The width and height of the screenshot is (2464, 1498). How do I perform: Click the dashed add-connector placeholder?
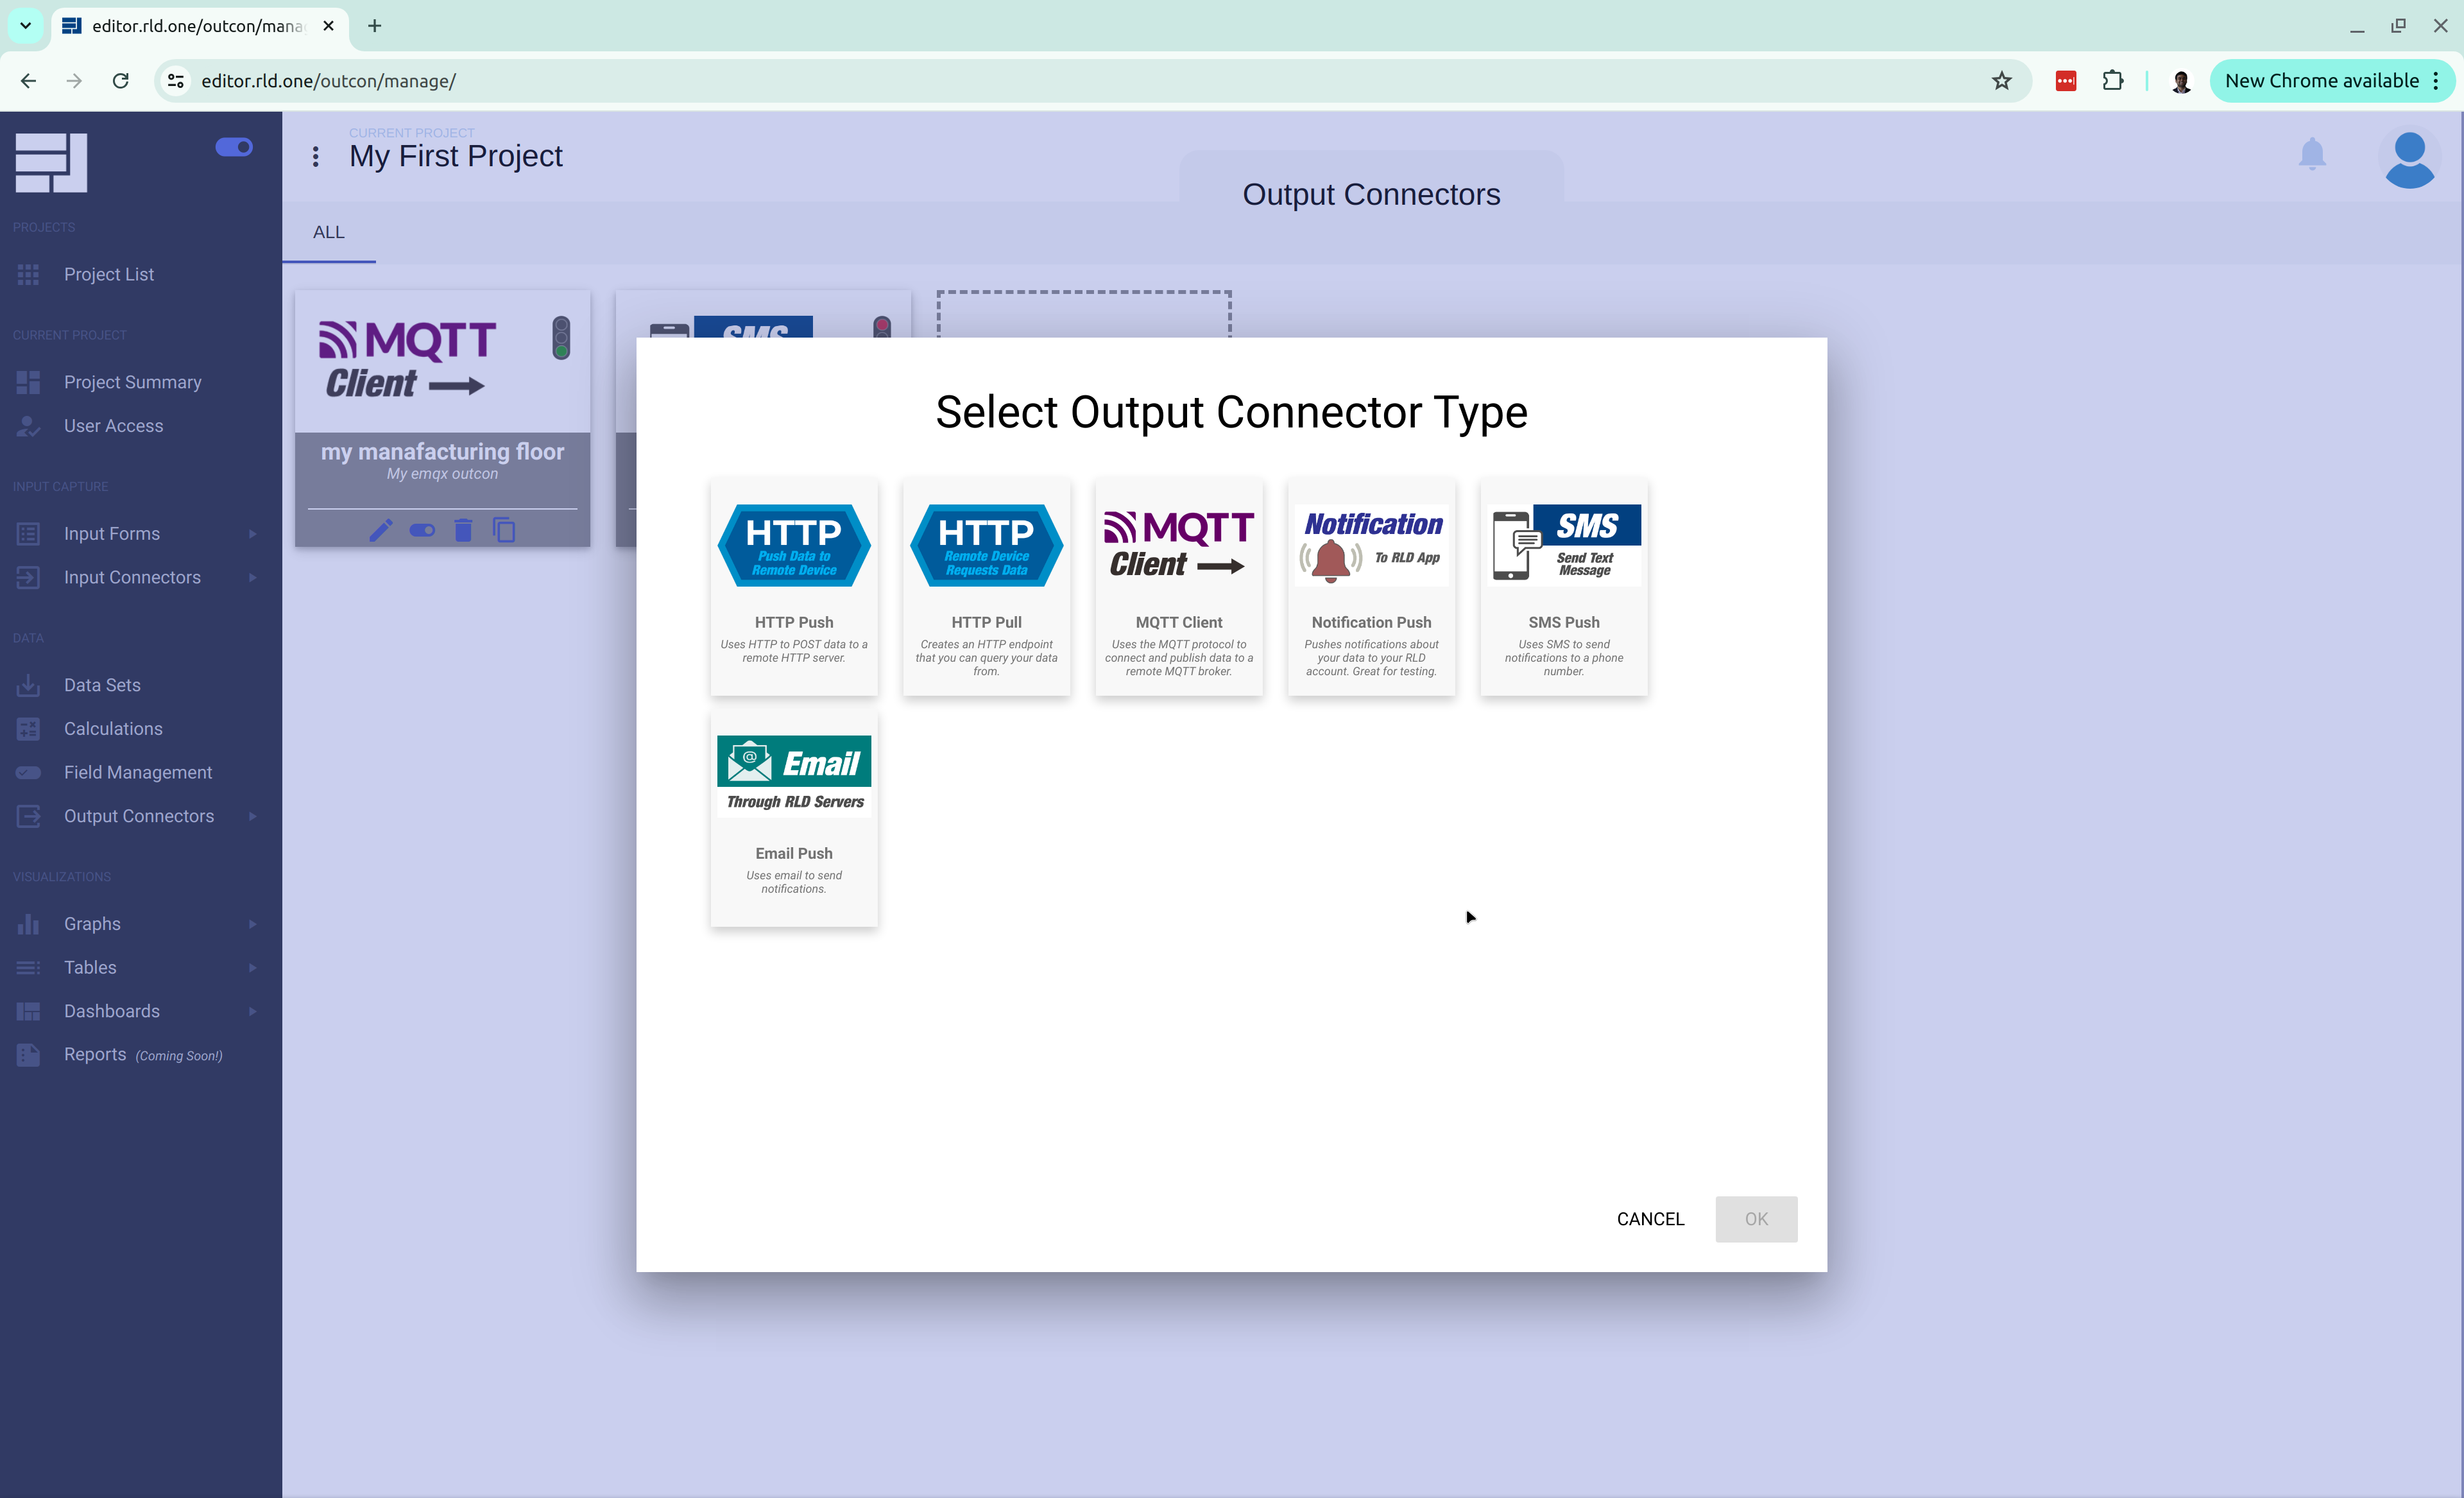(1083, 314)
